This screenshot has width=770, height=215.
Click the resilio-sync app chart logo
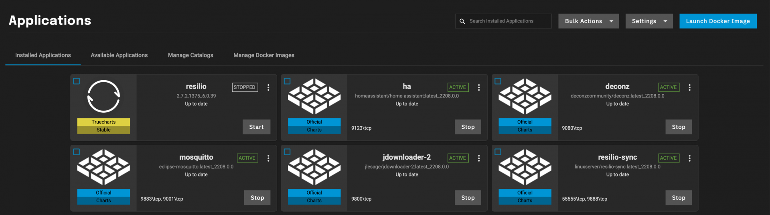click(525, 167)
